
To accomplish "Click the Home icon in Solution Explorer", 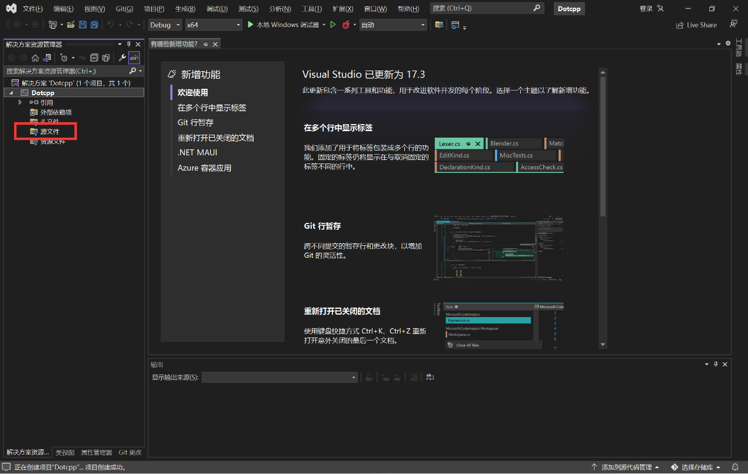I will 35,58.
